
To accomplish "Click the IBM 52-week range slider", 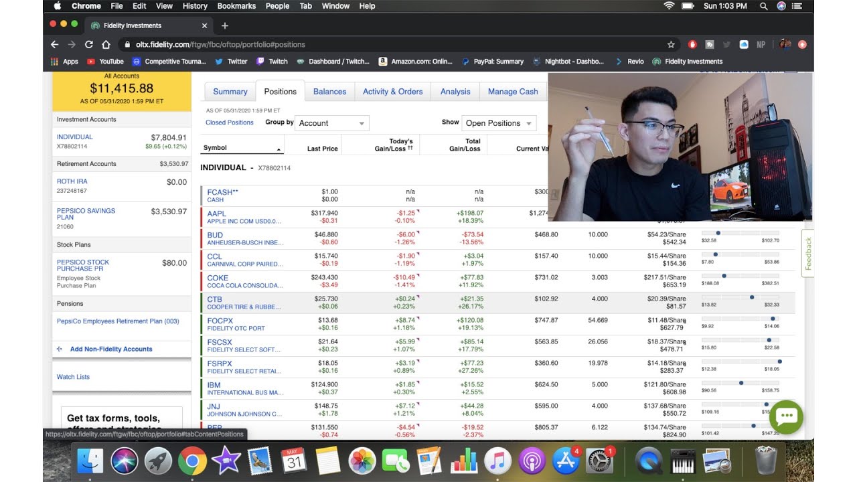I will [x=741, y=383].
